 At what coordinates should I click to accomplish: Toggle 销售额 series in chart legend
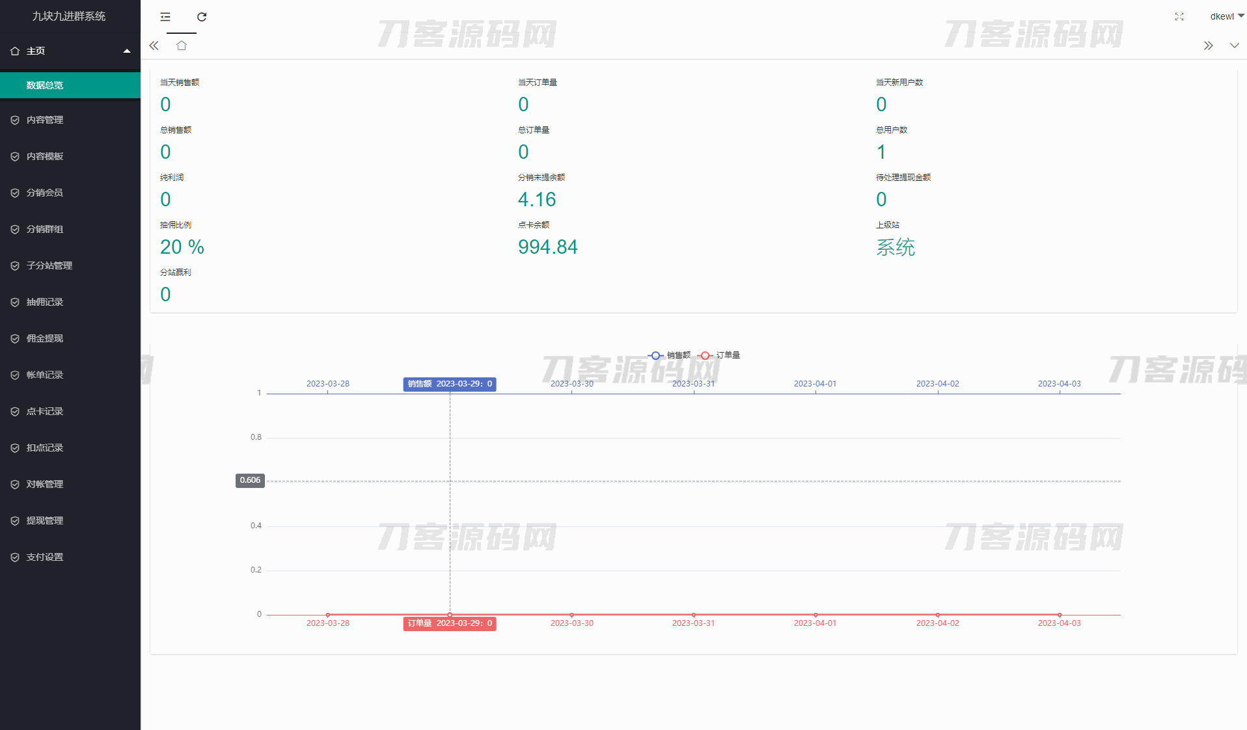click(x=670, y=355)
